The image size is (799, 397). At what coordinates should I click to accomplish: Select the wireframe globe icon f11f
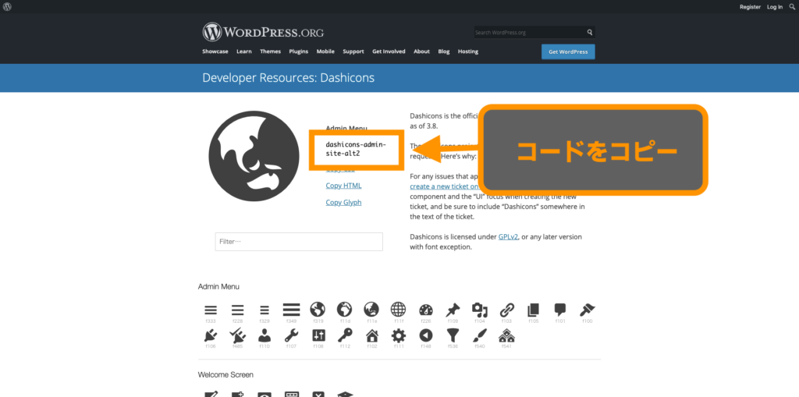(398, 310)
